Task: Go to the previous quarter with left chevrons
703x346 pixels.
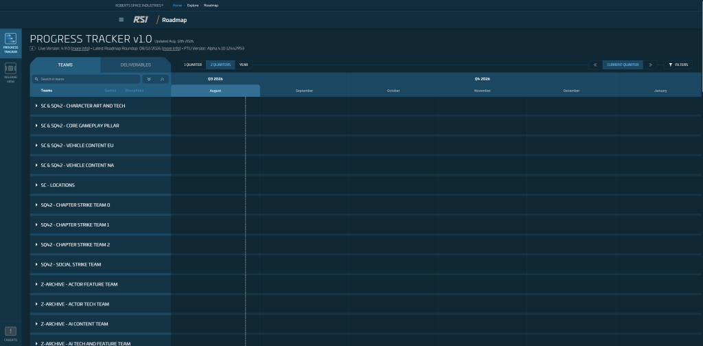Action: [595, 65]
